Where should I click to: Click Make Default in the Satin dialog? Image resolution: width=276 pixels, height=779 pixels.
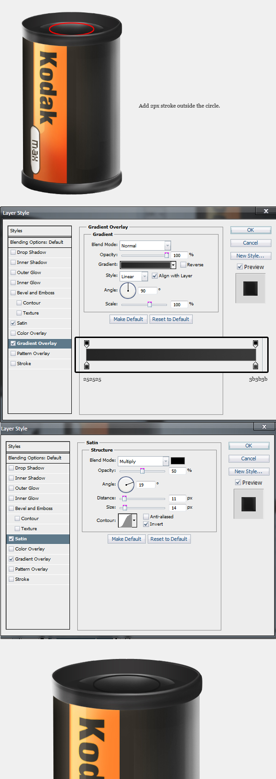(126, 539)
